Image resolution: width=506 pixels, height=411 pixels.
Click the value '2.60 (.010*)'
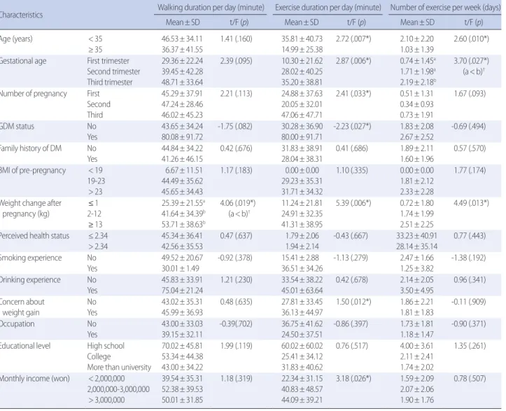[x=471, y=39]
